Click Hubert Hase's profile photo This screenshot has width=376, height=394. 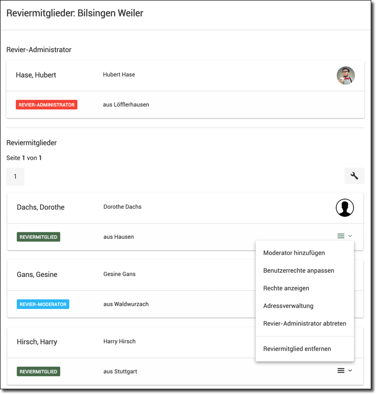pos(345,75)
